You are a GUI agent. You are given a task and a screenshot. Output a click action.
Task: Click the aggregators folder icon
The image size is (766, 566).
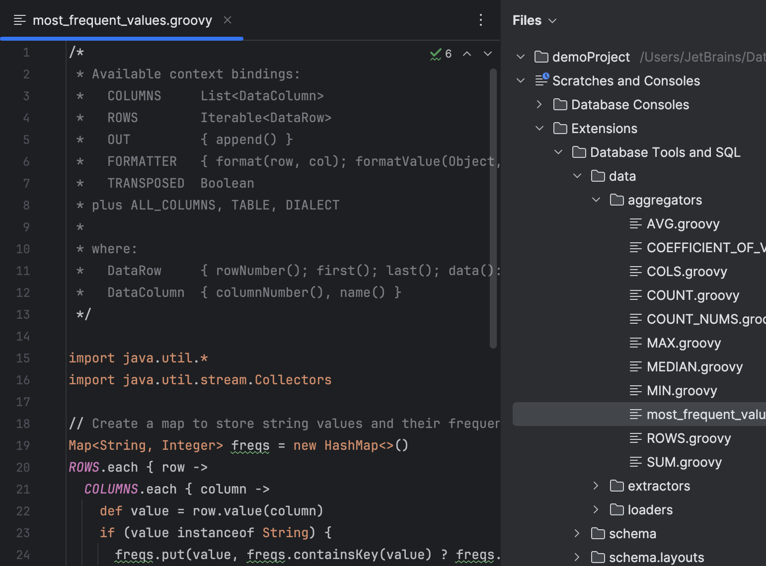(x=616, y=200)
